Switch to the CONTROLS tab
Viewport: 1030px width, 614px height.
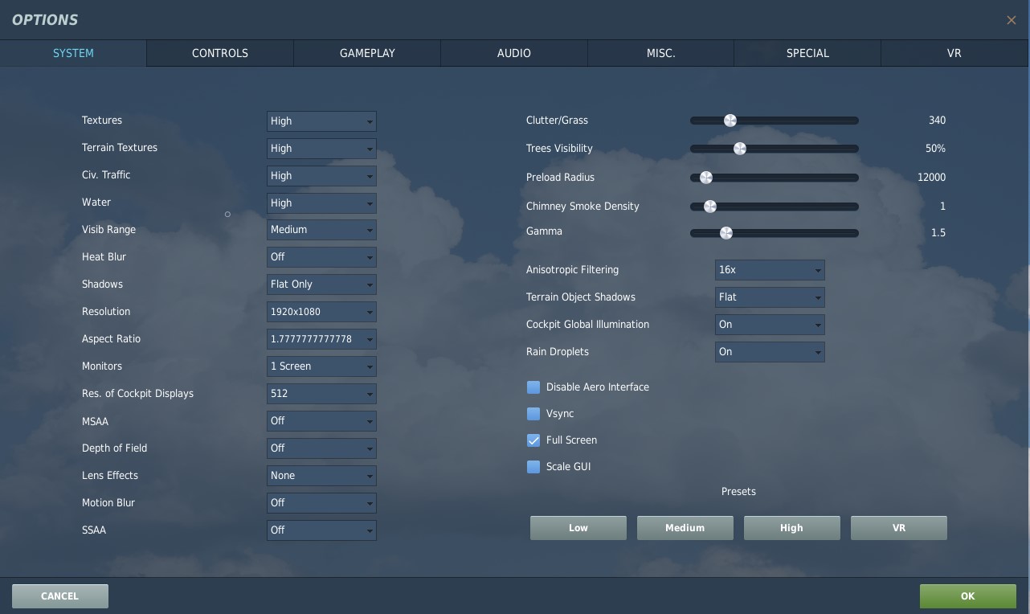click(220, 53)
